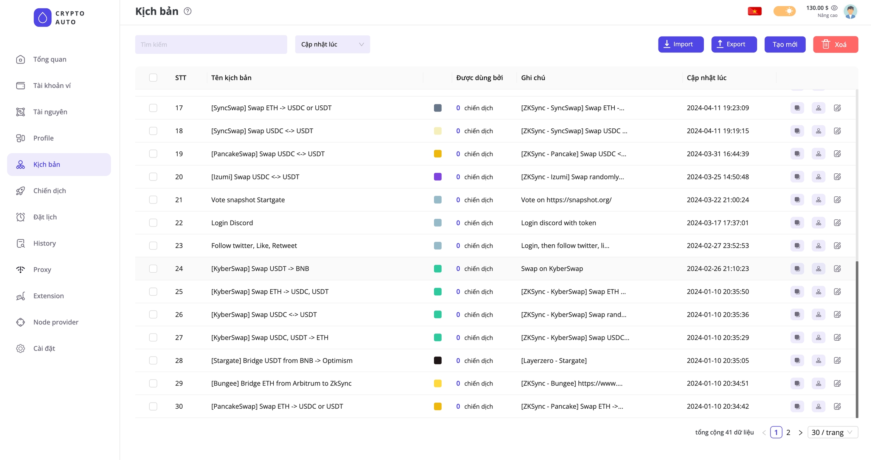Image resolution: width=871 pixels, height=460 pixels.
Task: Open Chiến dịch in the sidebar
Action: 50,191
